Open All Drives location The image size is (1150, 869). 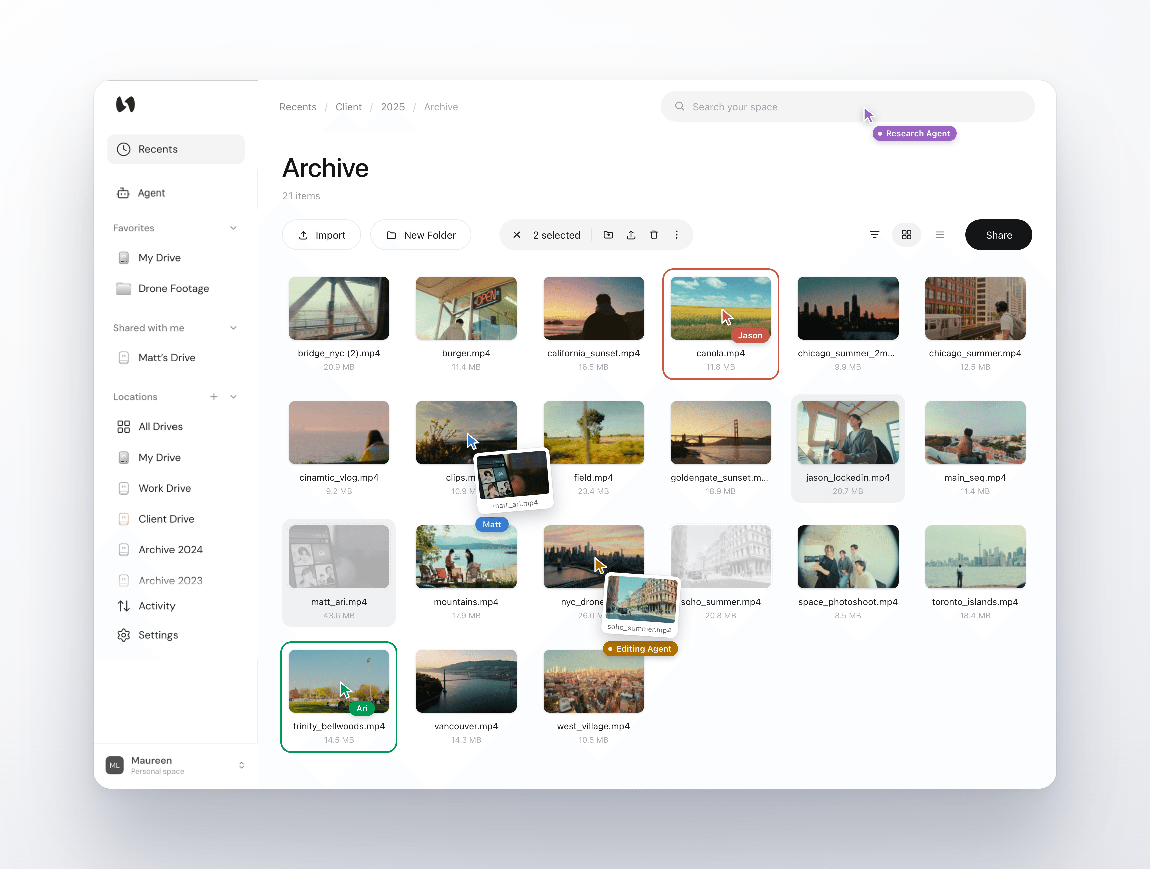pyautogui.click(x=150, y=427)
